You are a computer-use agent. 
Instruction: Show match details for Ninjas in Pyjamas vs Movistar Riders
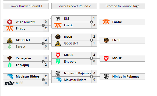91,77
